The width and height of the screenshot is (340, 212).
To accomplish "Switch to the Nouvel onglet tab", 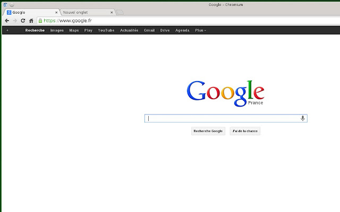I will tap(87, 12).
